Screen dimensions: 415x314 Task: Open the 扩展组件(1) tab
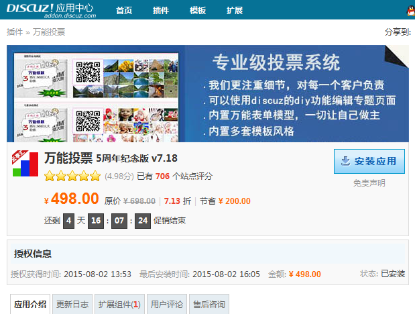(x=119, y=304)
